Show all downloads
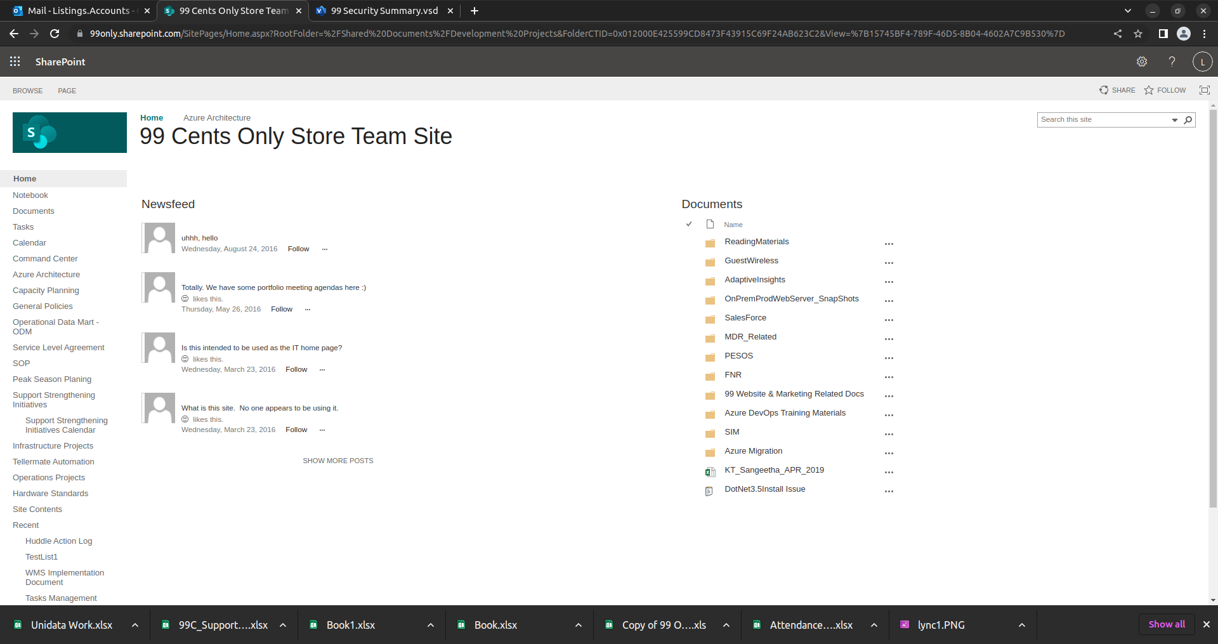Viewport: 1218px width, 644px height. coord(1167,624)
